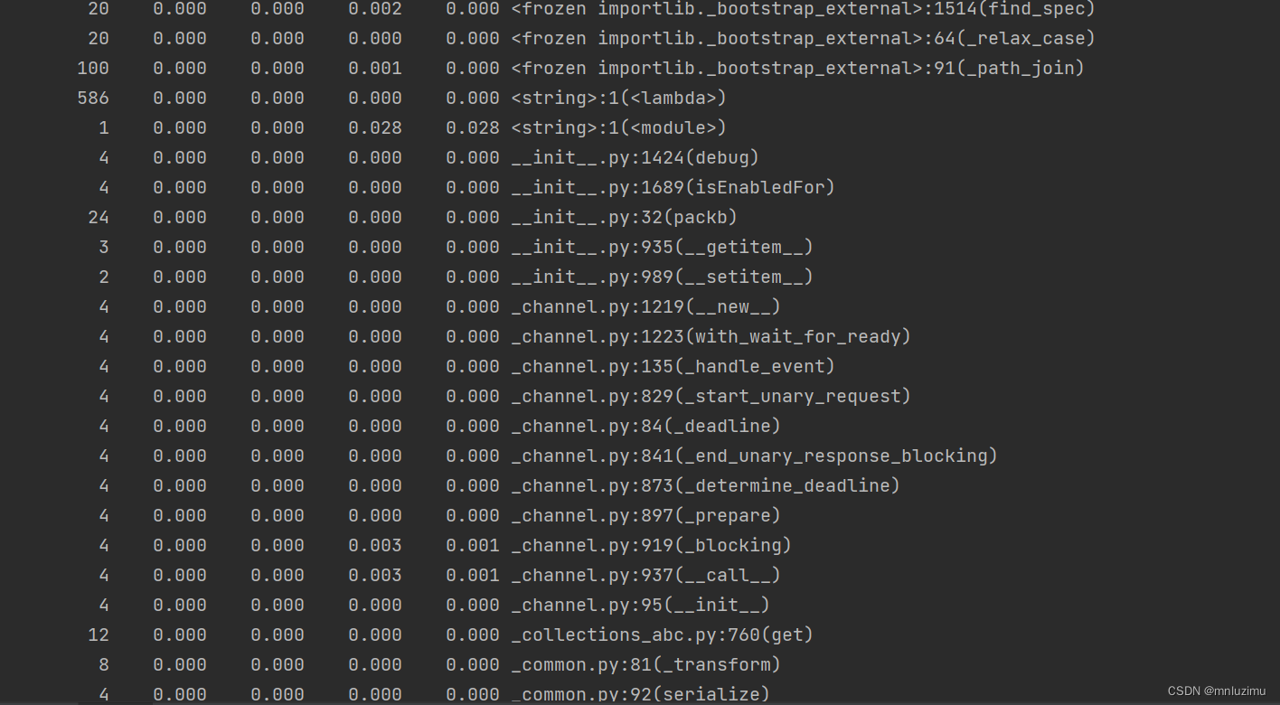This screenshot has width=1280, height=705.
Task: Select cumtime 0.003 in _blocking row
Action: coord(375,546)
